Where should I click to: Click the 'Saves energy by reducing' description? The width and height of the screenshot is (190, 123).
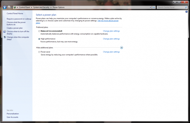pos(69,55)
